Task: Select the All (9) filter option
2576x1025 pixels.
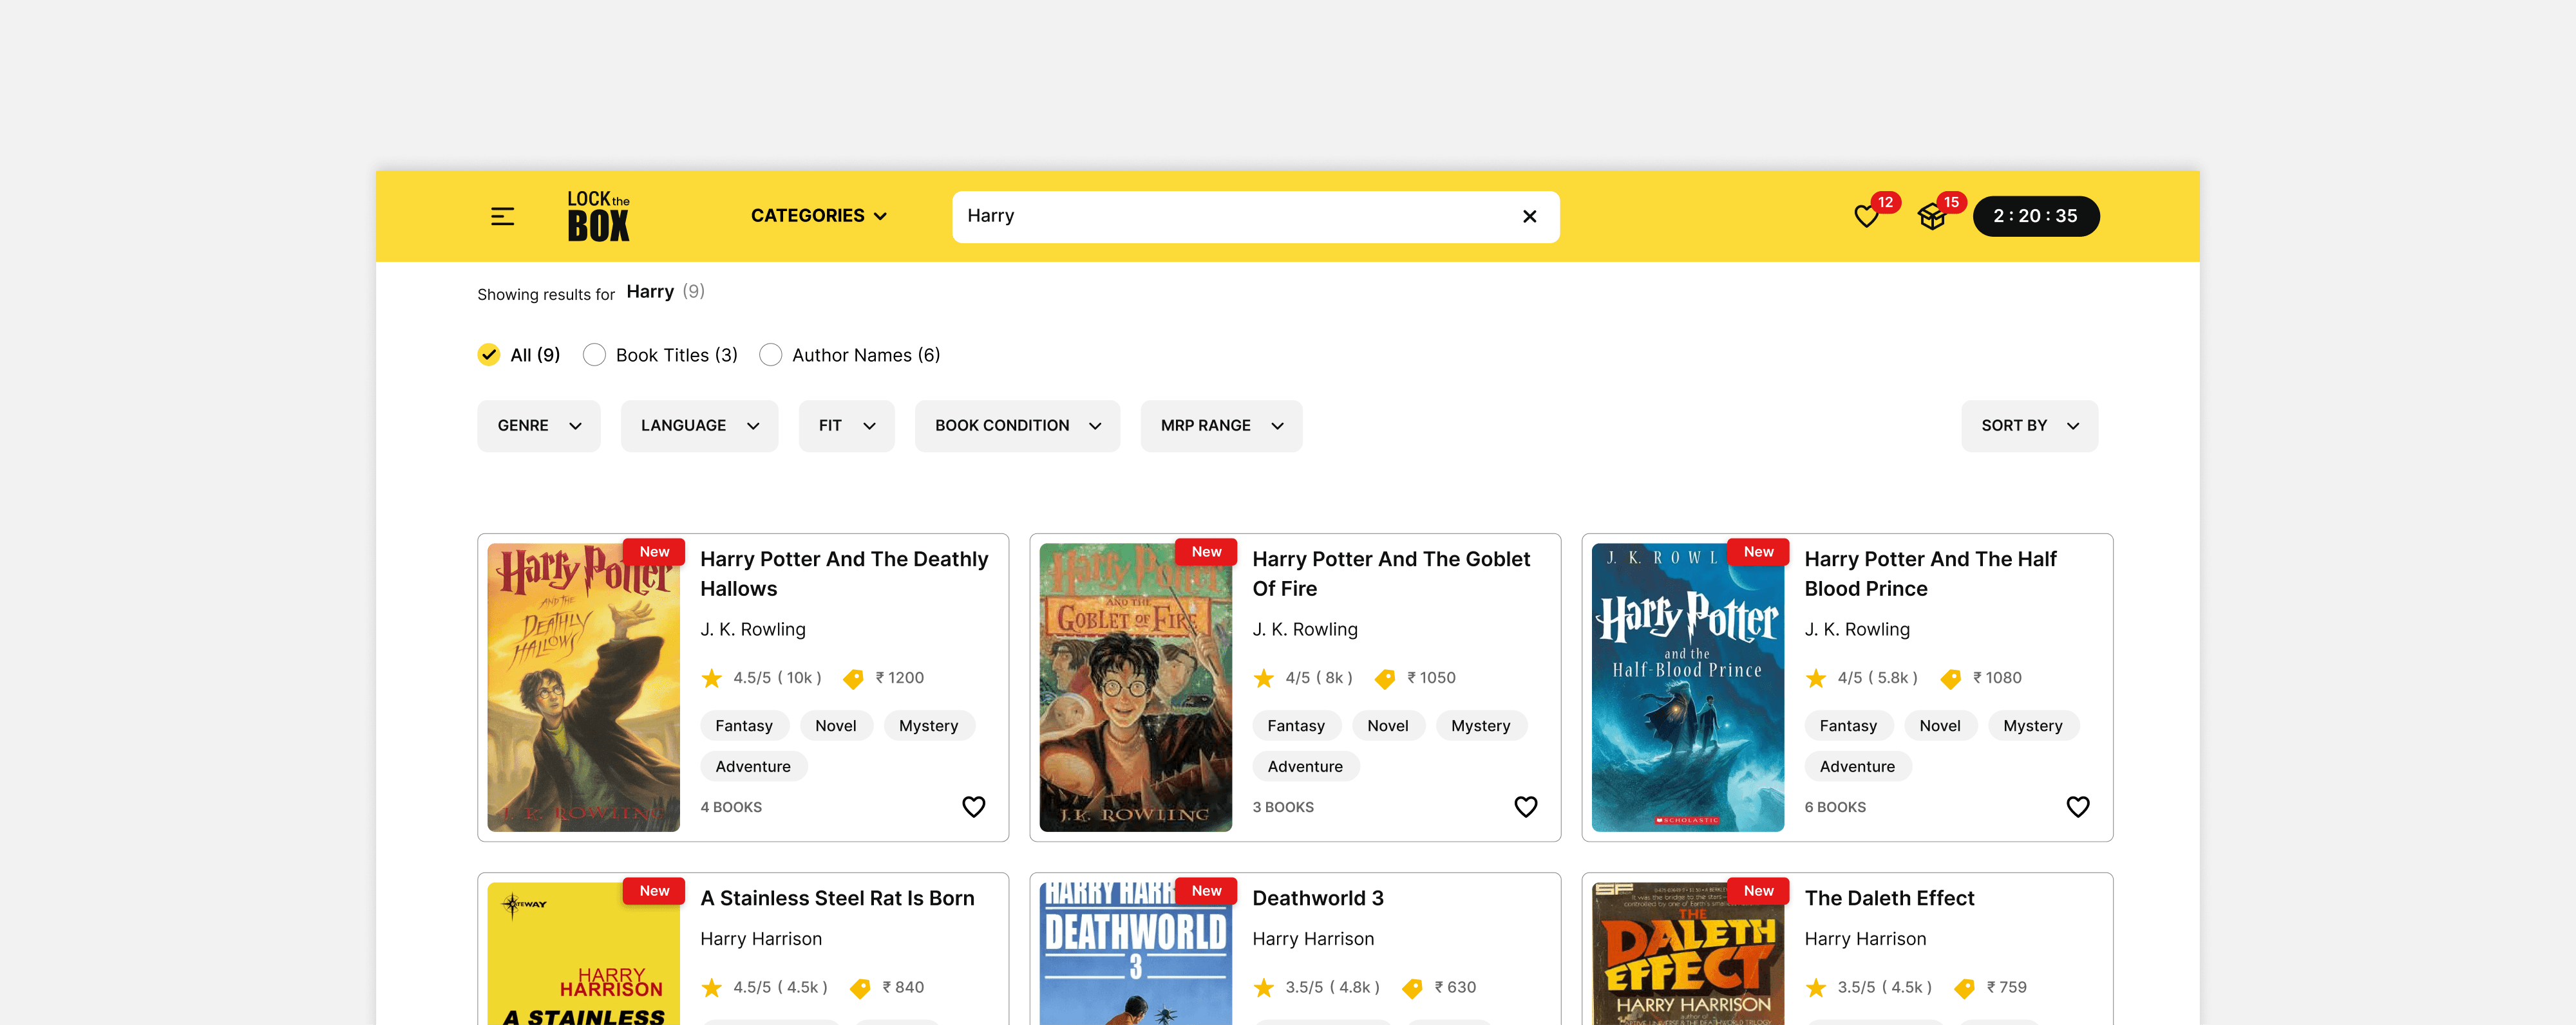Action: pos(489,355)
